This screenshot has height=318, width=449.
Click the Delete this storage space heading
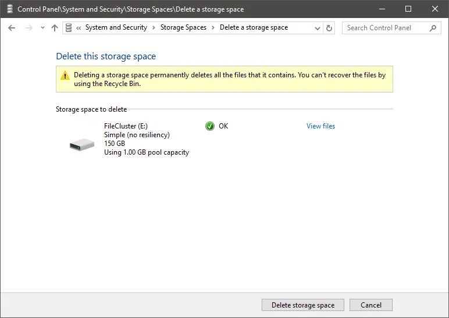point(106,56)
